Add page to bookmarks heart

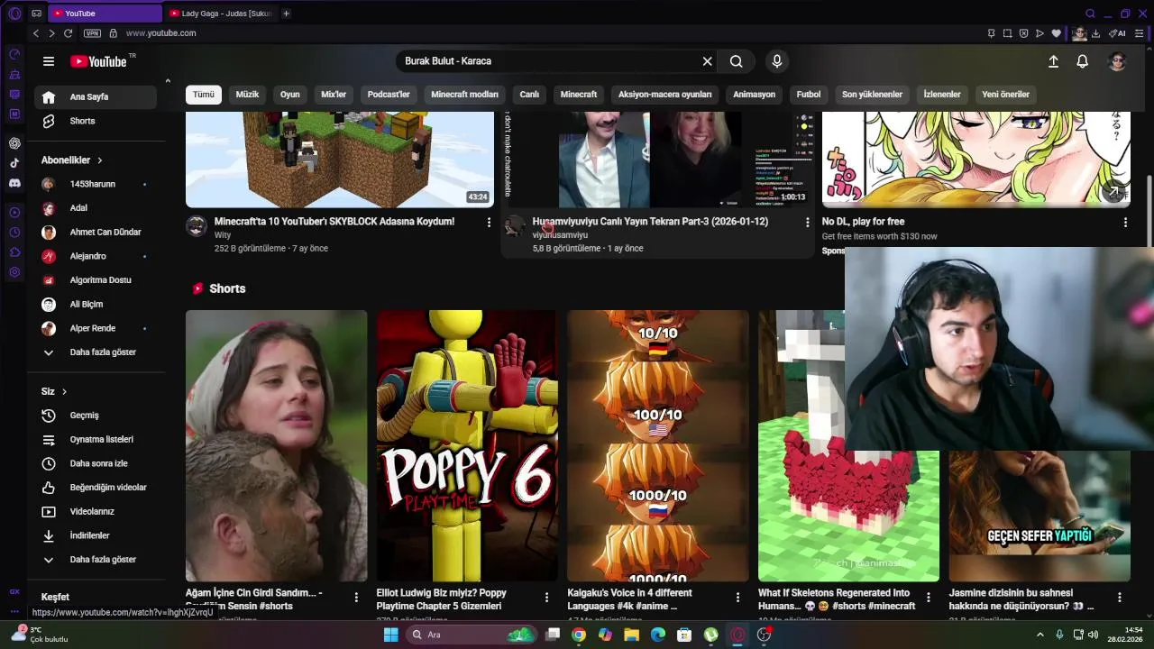tap(1057, 33)
